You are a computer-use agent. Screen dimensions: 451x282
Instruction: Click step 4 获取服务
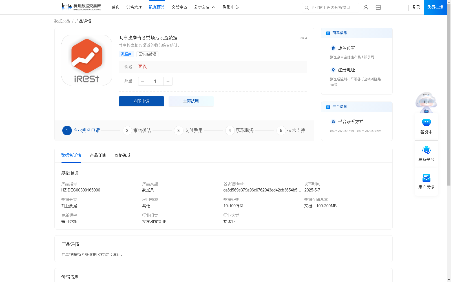(x=240, y=131)
